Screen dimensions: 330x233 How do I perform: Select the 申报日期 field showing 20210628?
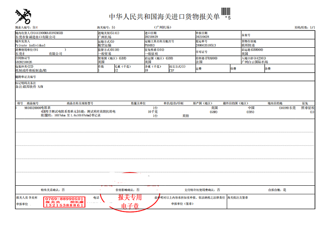202,38
